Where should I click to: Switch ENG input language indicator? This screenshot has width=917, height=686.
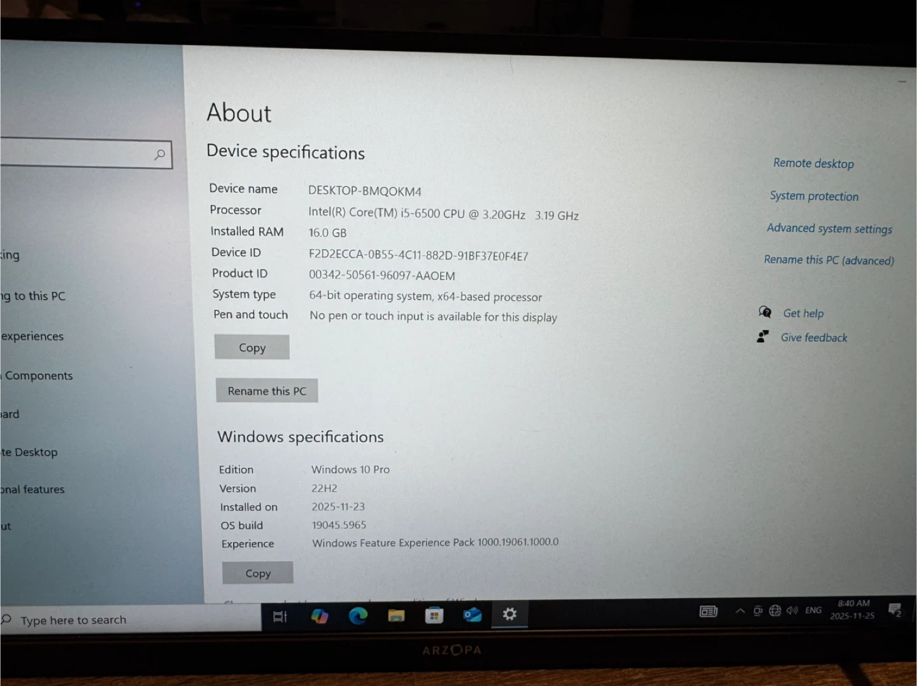(813, 610)
